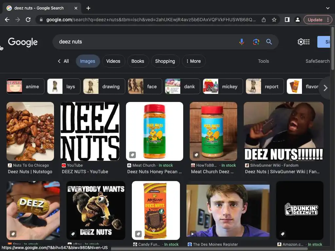The height and width of the screenshot is (251, 335).
Task: Open the Dunkin' Deeznuts image
Action: click(300, 210)
